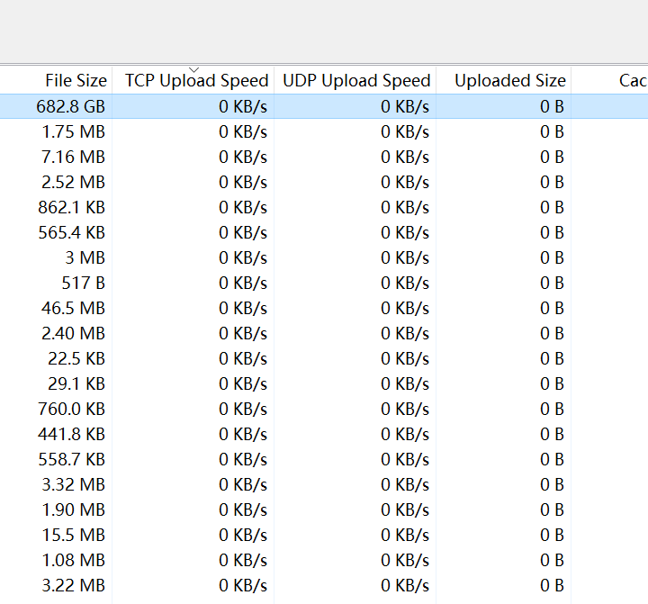Select the 46.5 MB file row

(324, 308)
